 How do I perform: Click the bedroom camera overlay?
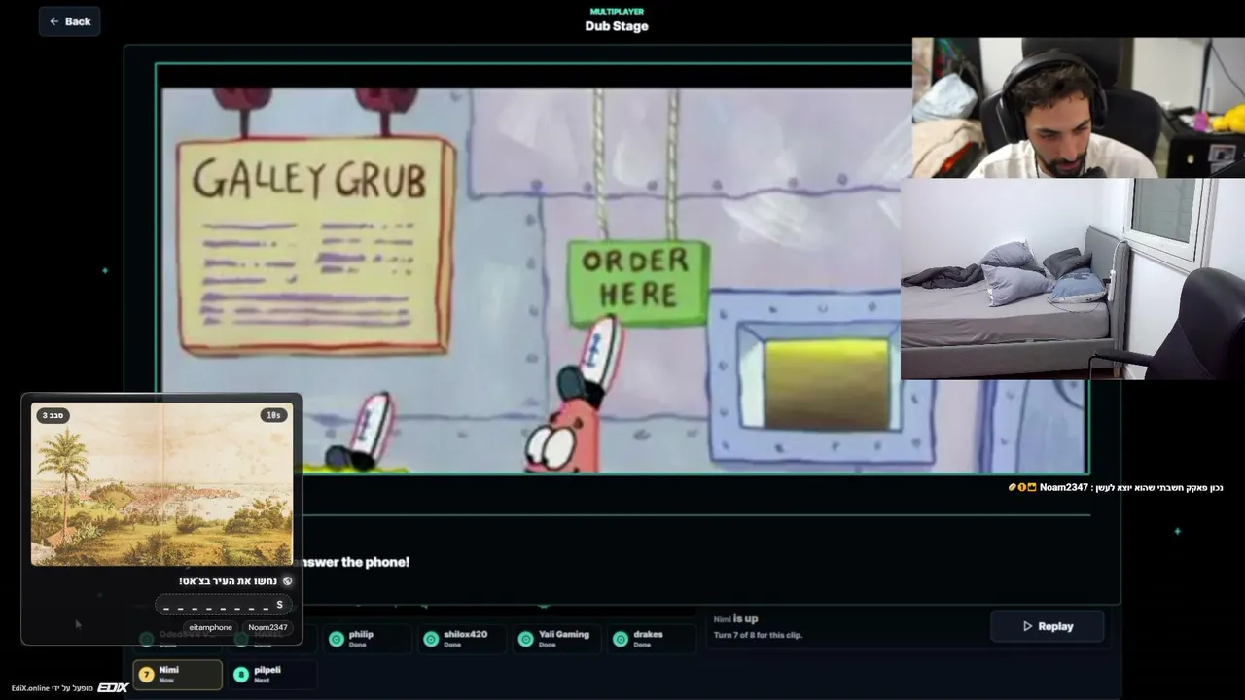pos(1073,278)
